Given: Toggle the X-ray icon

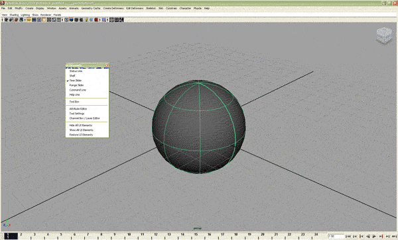Looking at the screenshot, I should coord(111,19).
